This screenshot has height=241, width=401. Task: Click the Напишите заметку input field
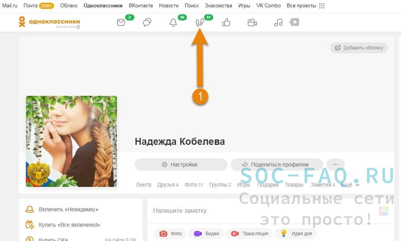[x=255, y=211]
